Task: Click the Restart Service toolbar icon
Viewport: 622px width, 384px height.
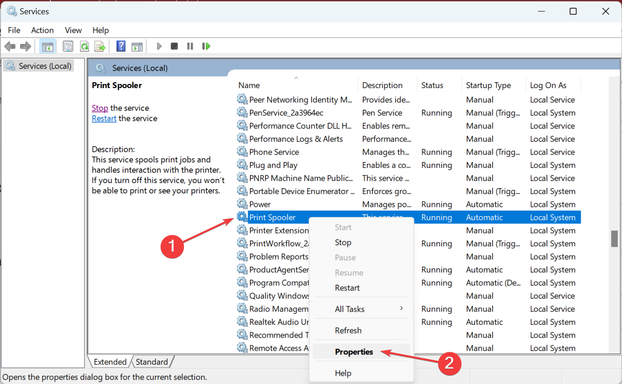Action: [x=206, y=46]
